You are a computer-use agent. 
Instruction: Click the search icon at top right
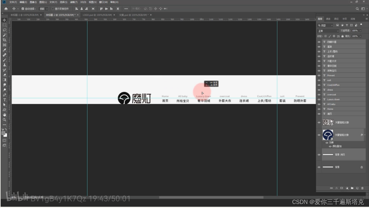[357, 9]
